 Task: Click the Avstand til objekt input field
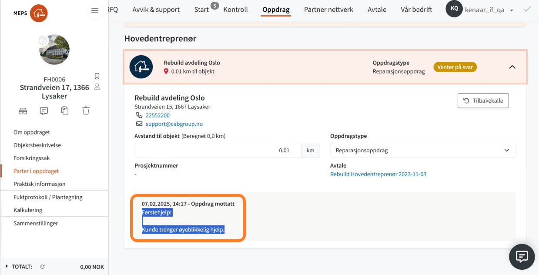click(x=218, y=150)
